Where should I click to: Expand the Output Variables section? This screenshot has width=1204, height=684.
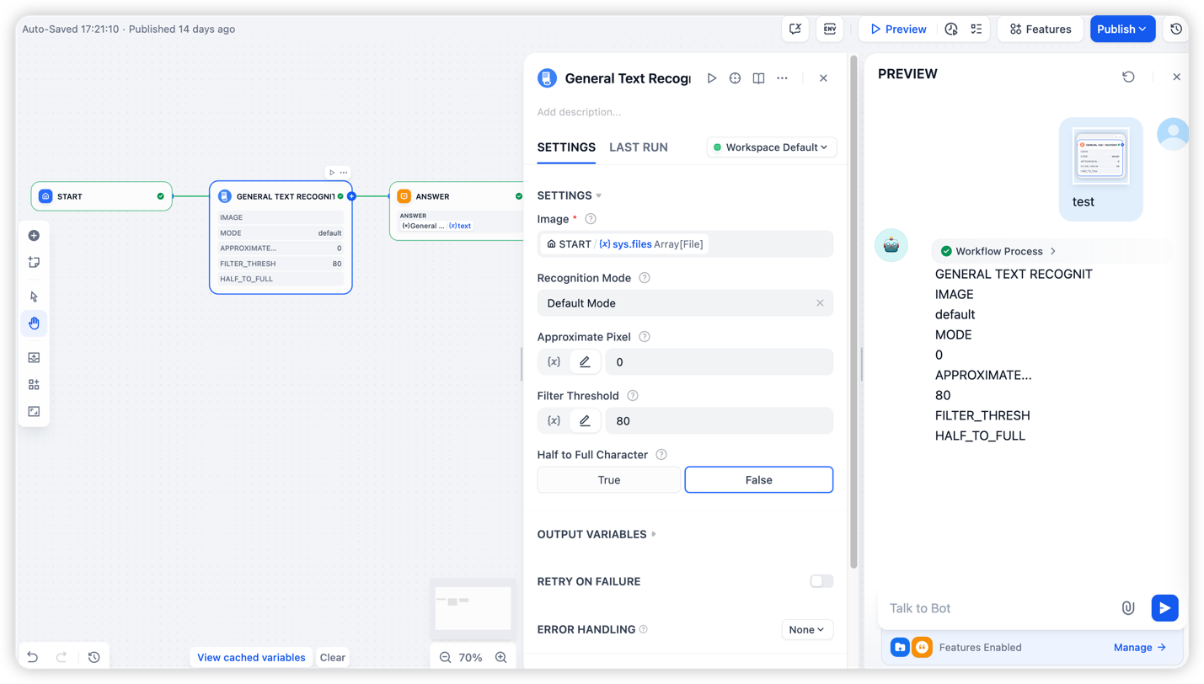[x=597, y=534]
